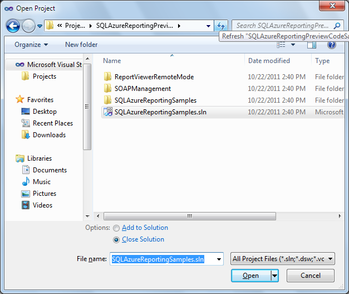Click the Pictures library icon

(26, 194)
